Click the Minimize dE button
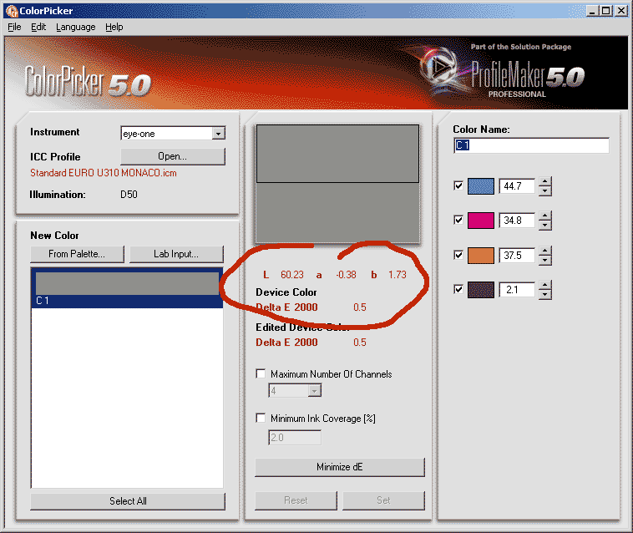The width and height of the screenshot is (633, 533). [340, 467]
